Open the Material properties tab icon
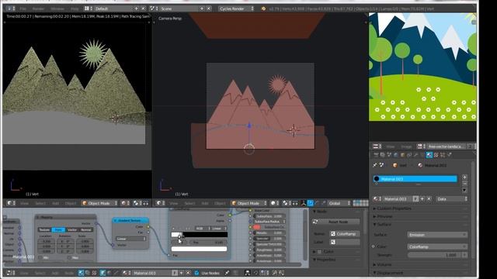 (429, 155)
